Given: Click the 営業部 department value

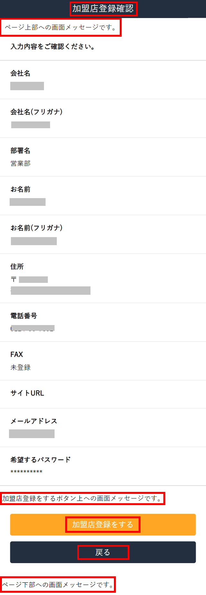Looking at the screenshot, I should tap(20, 163).
